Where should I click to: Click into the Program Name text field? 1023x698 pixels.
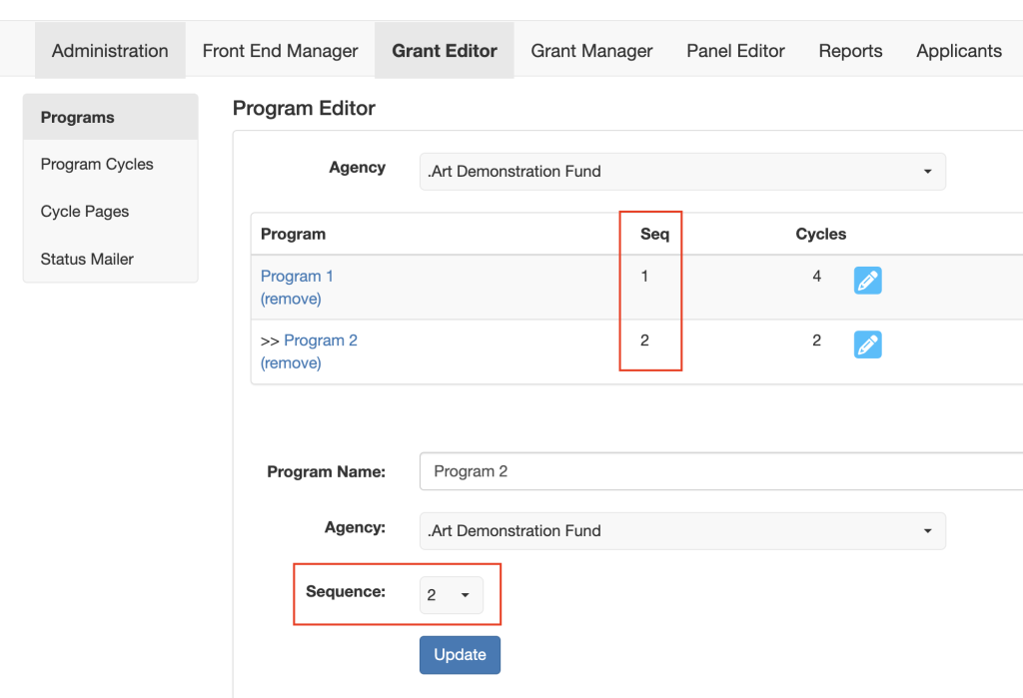719,471
